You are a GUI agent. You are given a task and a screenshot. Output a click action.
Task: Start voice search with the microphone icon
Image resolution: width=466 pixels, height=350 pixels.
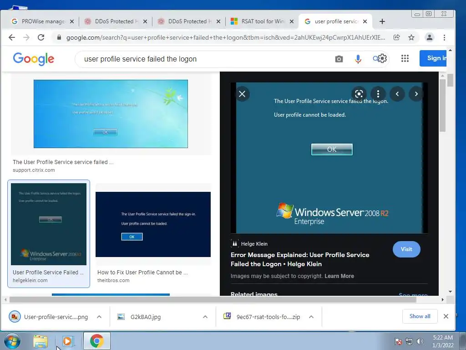358,59
